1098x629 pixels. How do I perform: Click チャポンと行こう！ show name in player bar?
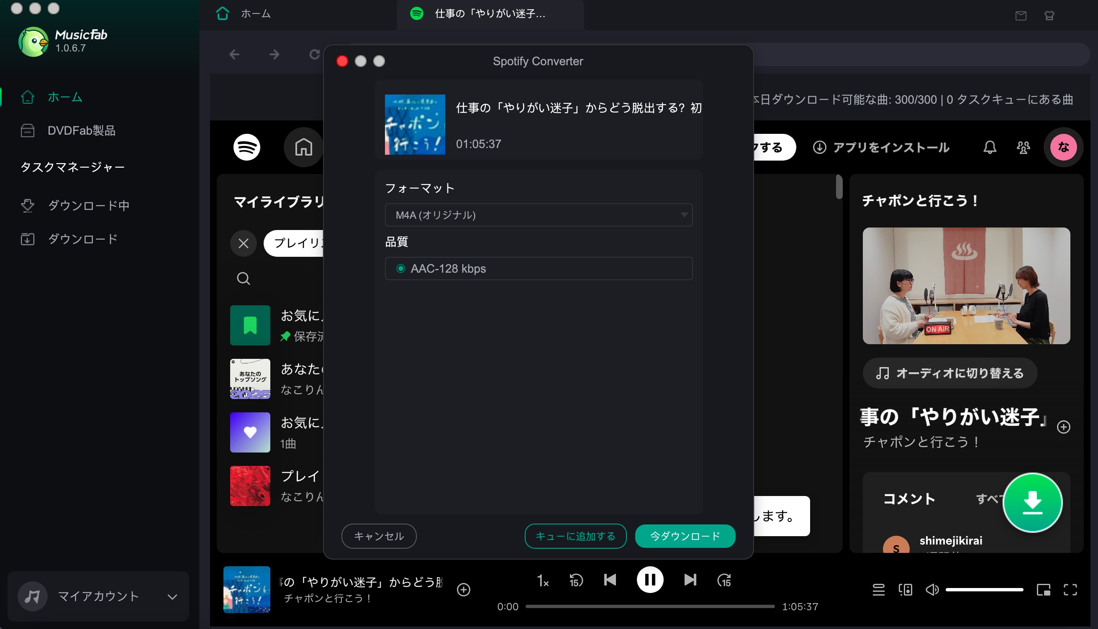[x=328, y=598]
